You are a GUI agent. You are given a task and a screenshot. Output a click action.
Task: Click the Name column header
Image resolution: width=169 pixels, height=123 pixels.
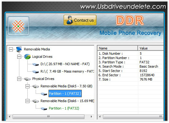click(117, 48)
